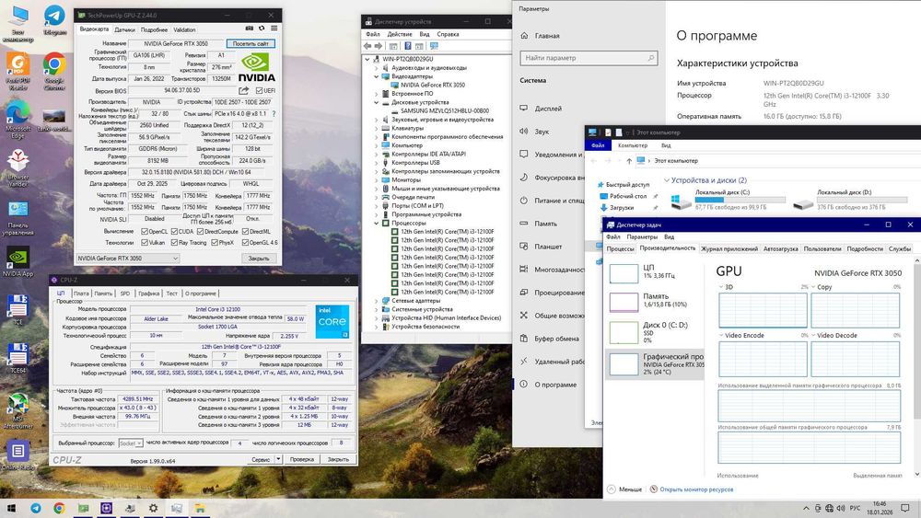Click the 'Посетить сайт' button in GPU-Z
This screenshot has height=518, width=921.
click(251, 43)
